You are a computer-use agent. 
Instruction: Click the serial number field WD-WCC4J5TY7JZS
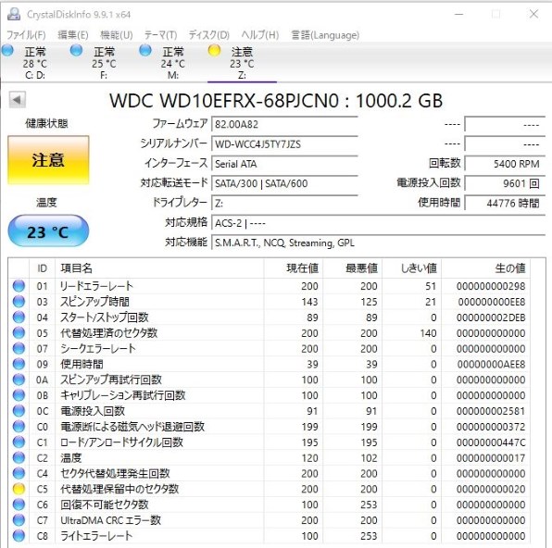pyautogui.click(x=284, y=144)
